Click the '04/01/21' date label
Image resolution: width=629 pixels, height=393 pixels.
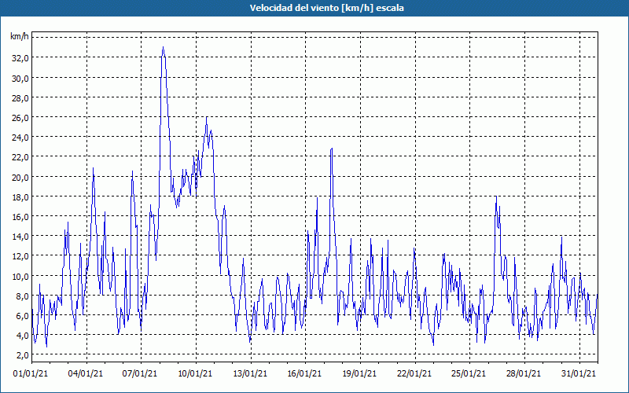coord(86,374)
